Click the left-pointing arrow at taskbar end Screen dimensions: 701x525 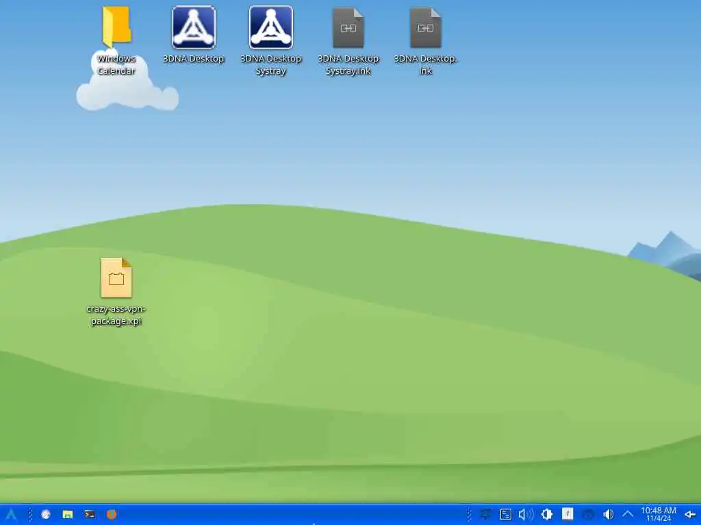690,515
